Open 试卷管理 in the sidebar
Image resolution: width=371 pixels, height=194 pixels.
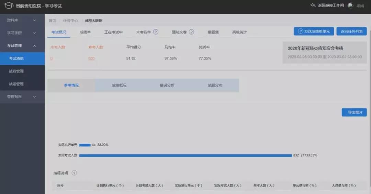[16, 71]
